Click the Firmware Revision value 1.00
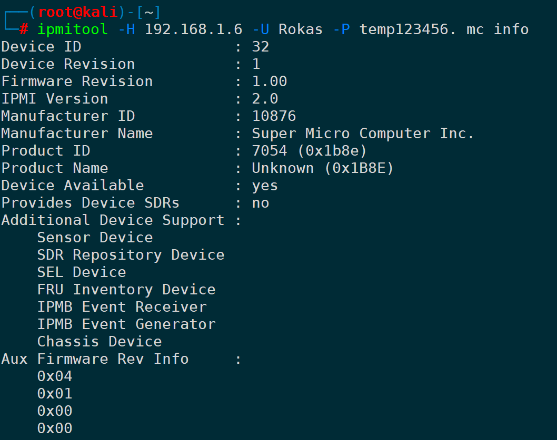This screenshot has height=440, width=557. click(x=269, y=81)
